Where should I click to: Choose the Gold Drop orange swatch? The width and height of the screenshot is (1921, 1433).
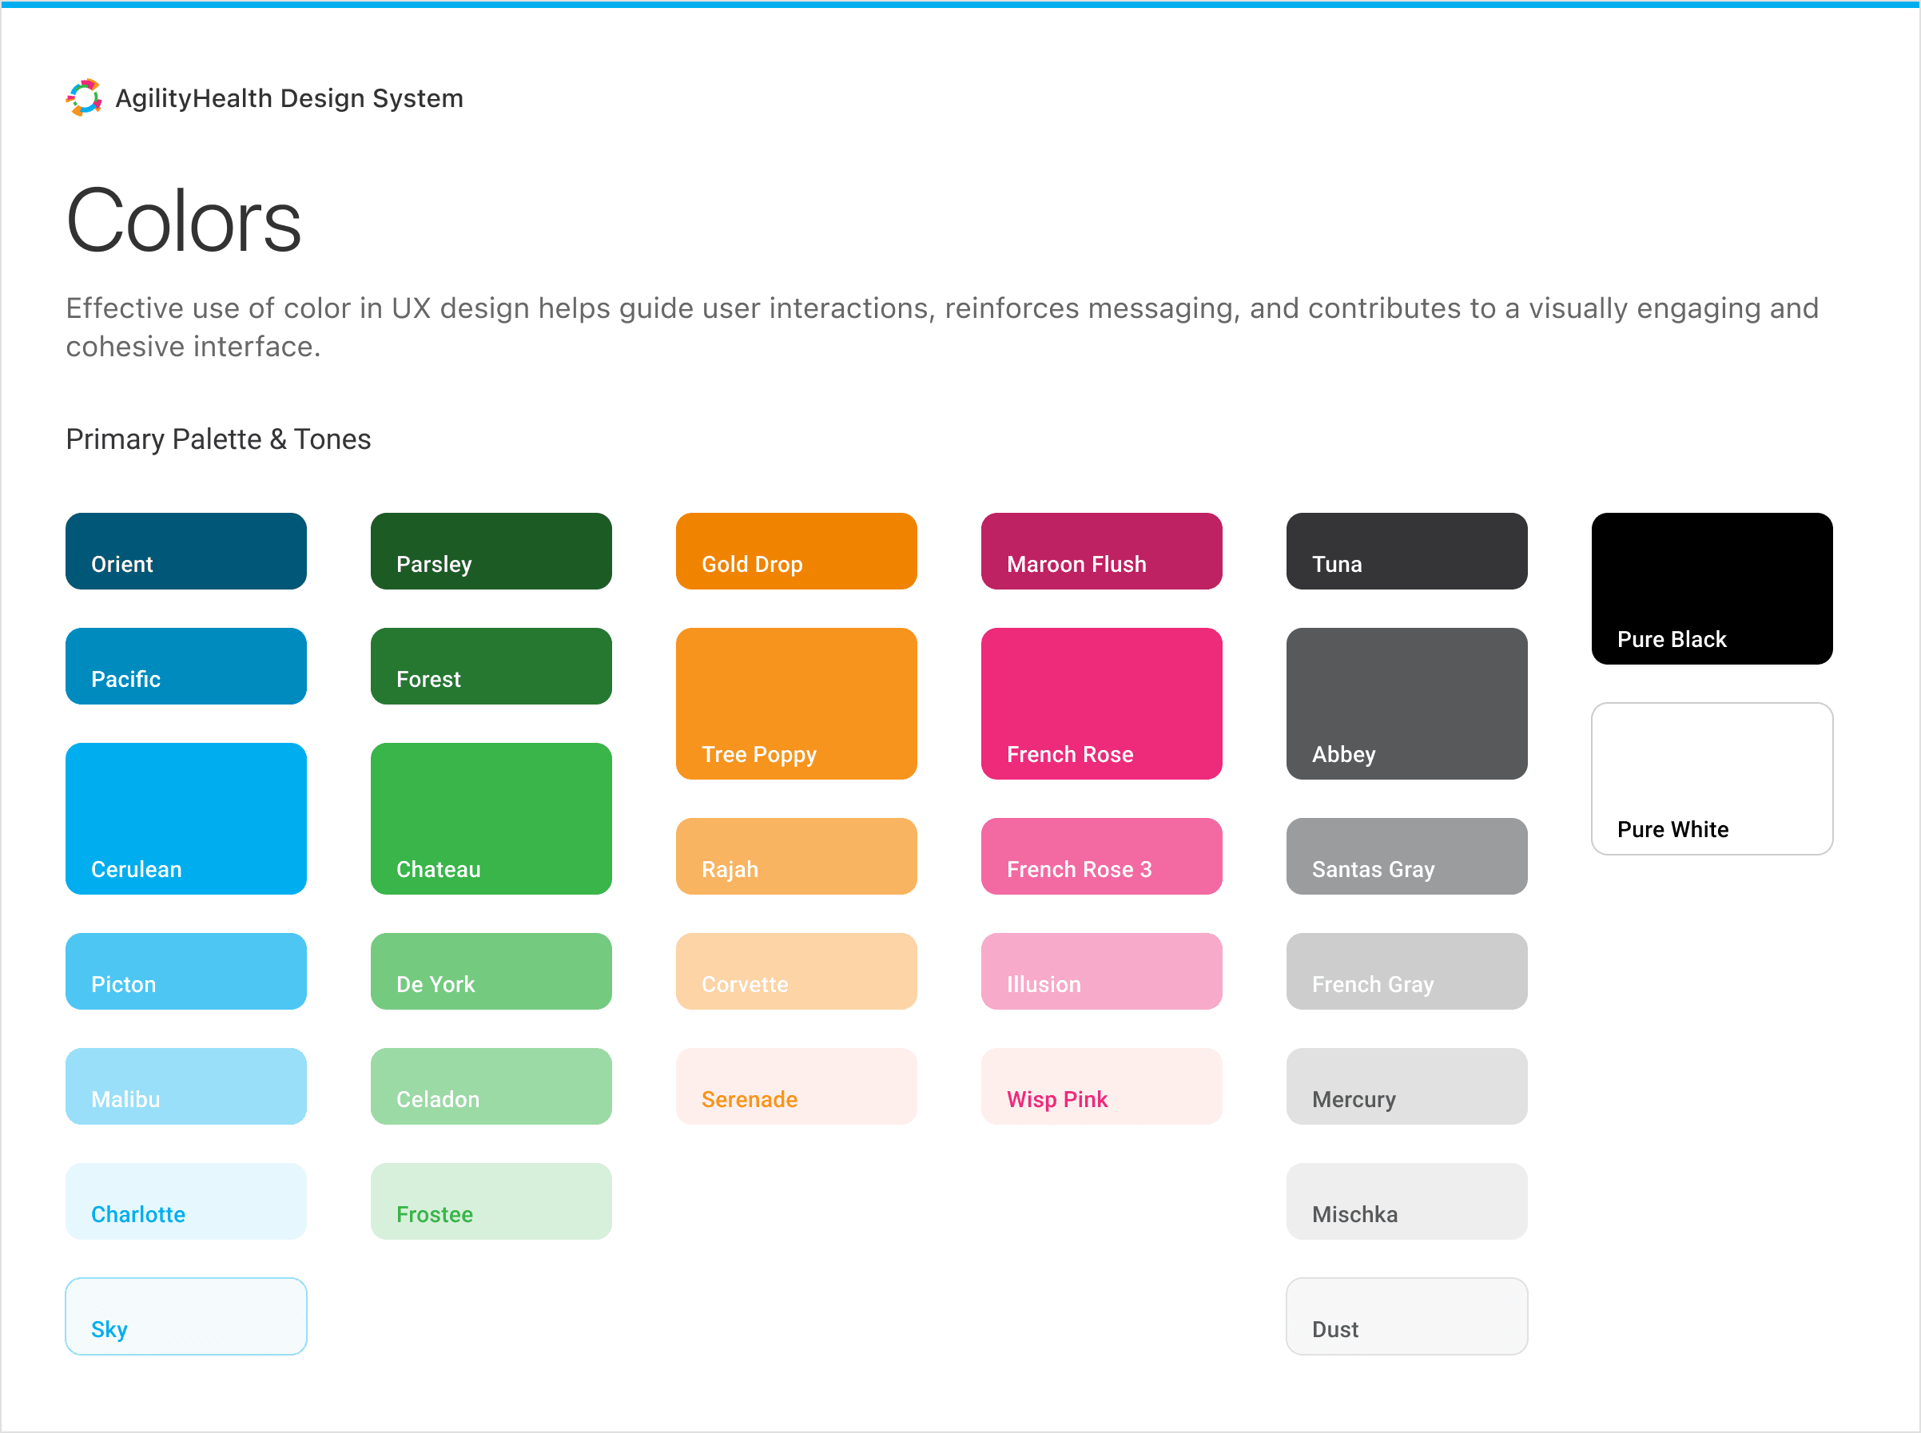pos(796,551)
